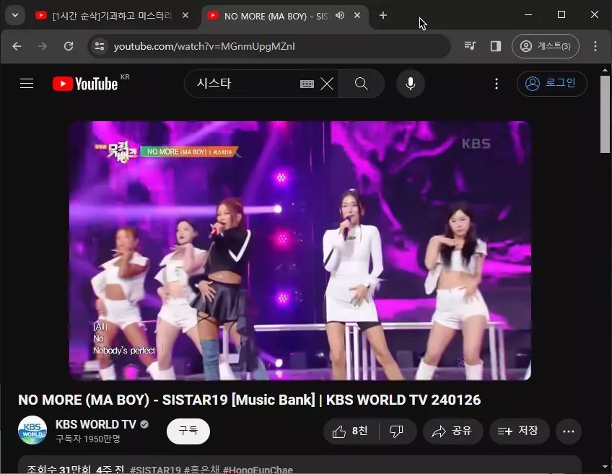
Task: Click the page vertical scrollbar thumb
Action: tap(605, 114)
